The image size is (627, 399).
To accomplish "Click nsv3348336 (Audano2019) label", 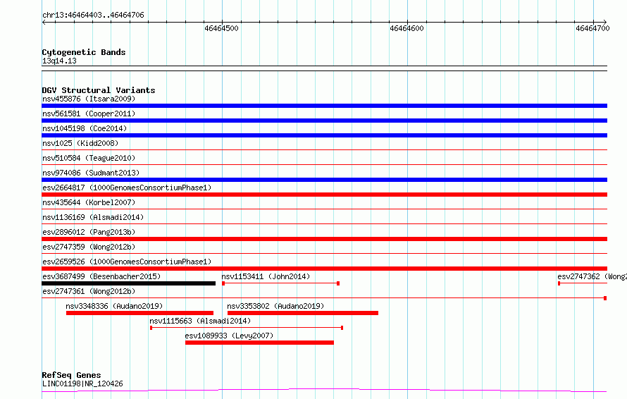I will [114, 306].
